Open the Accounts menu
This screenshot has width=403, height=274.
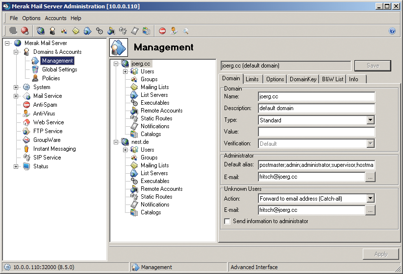click(55, 18)
